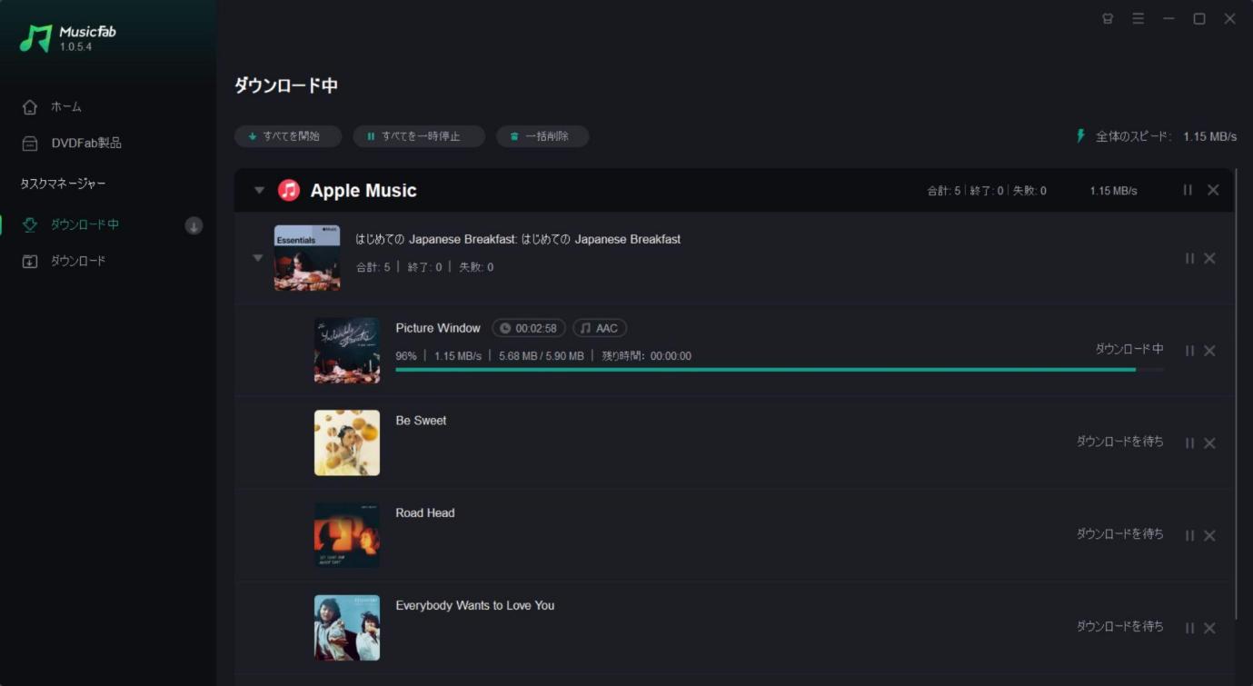This screenshot has width=1253, height=686.
Task: Open the ダウンロード completed list
Action: (64, 261)
